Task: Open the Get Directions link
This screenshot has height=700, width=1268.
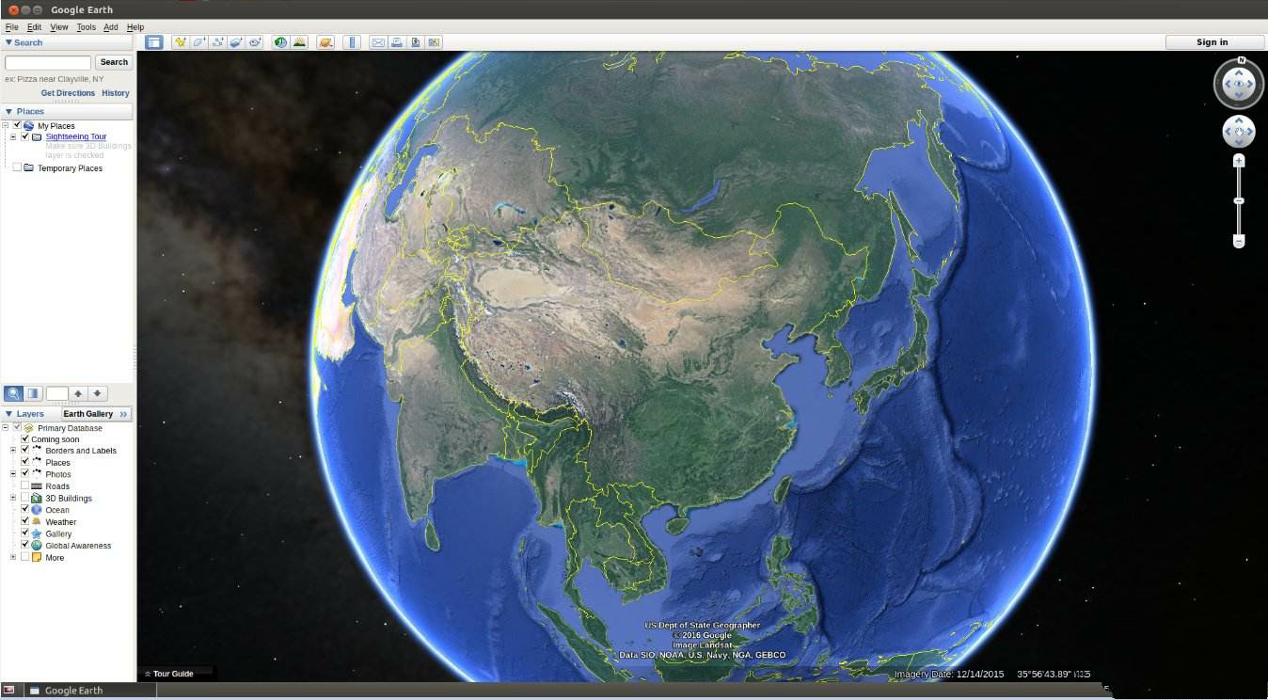Action: (68, 92)
